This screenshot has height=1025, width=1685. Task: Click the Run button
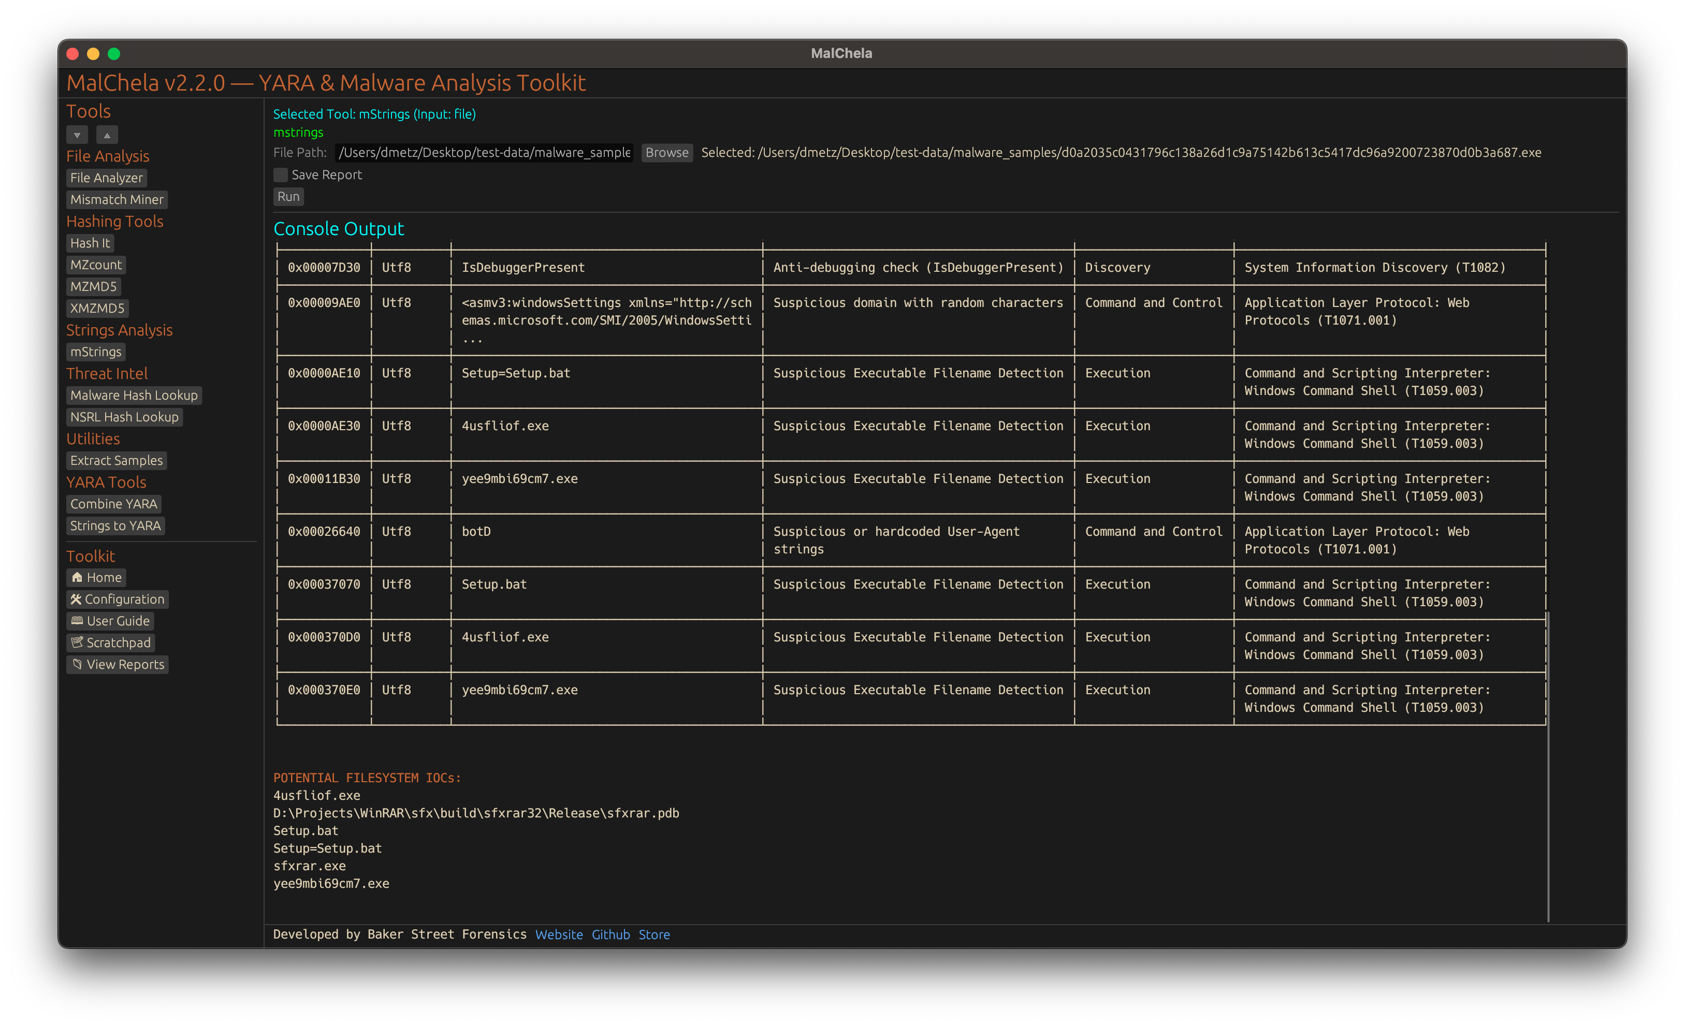pyautogui.click(x=288, y=197)
